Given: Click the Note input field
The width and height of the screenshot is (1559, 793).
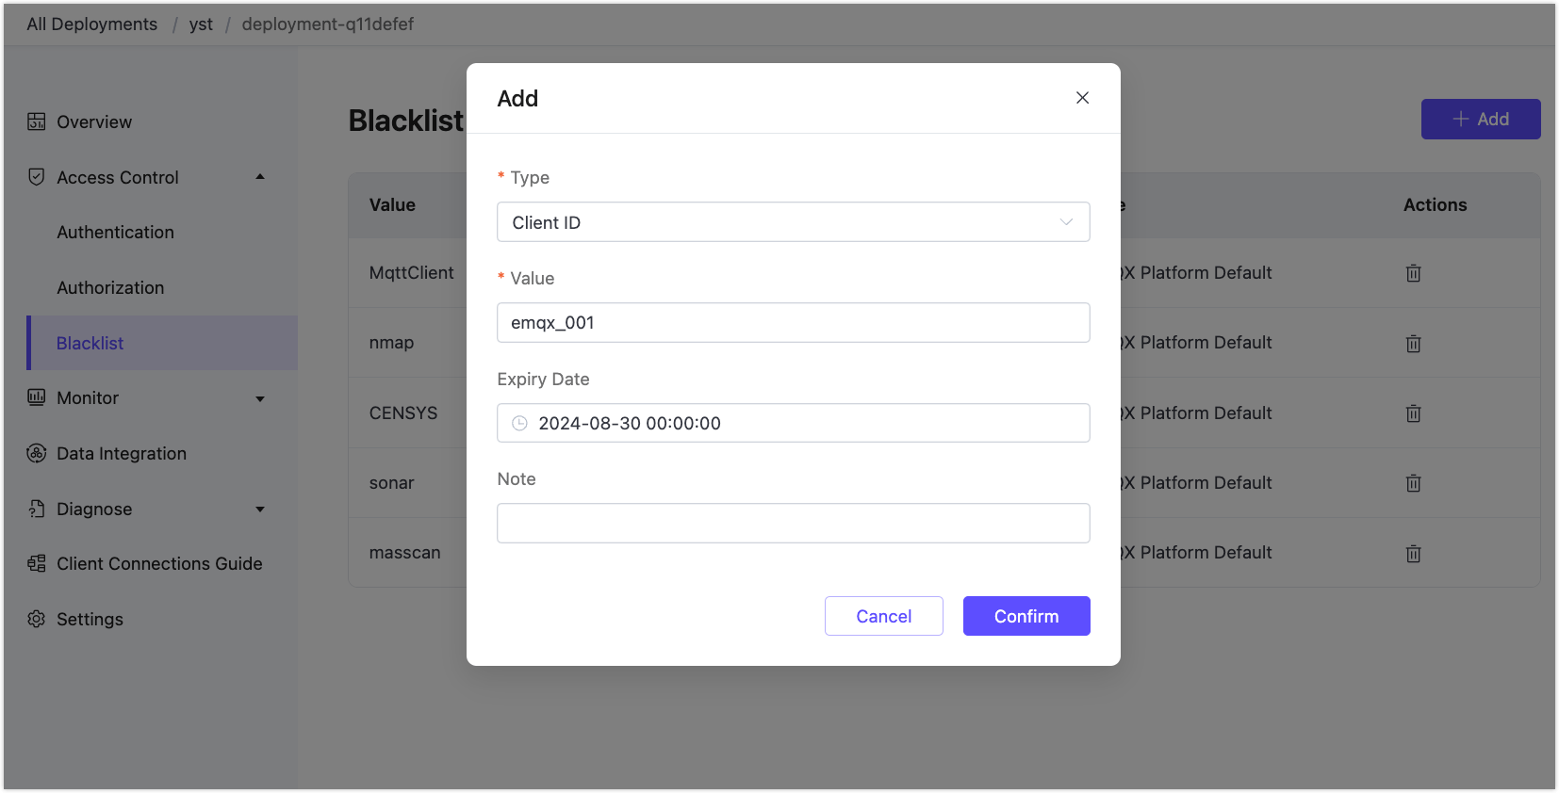Looking at the screenshot, I should [793, 524].
